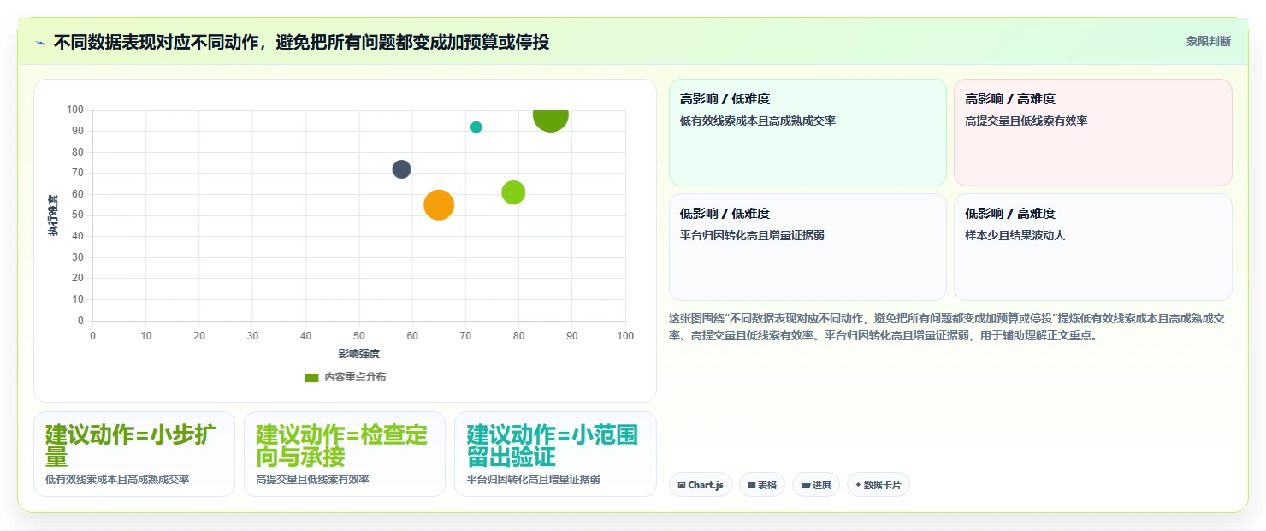This screenshot has width=1266, height=531.
Task: Click the 执行难度 y-axis label
Action: pos(53,215)
